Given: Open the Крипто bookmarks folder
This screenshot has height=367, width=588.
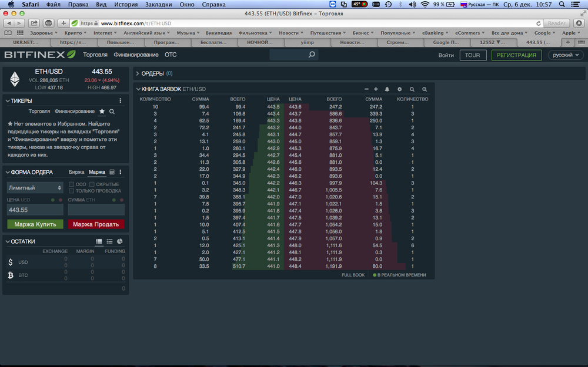Looking at the screenshot, I should coord(75,33).
